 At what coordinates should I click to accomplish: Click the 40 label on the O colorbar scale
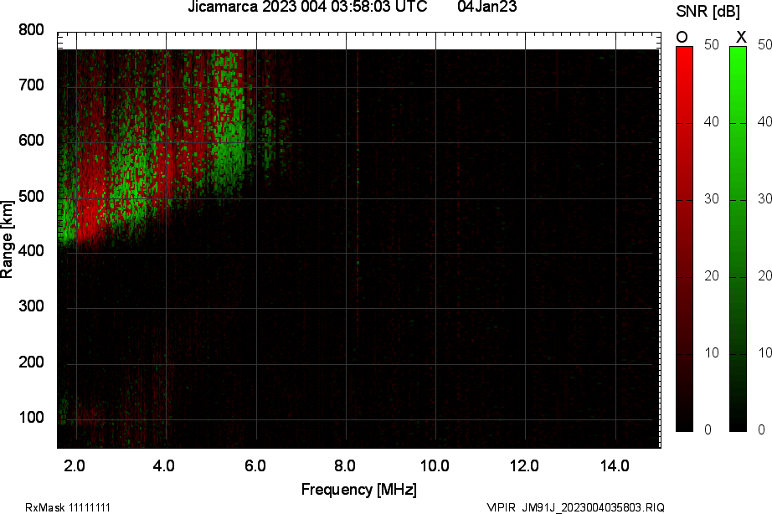[x=712, y=121]
